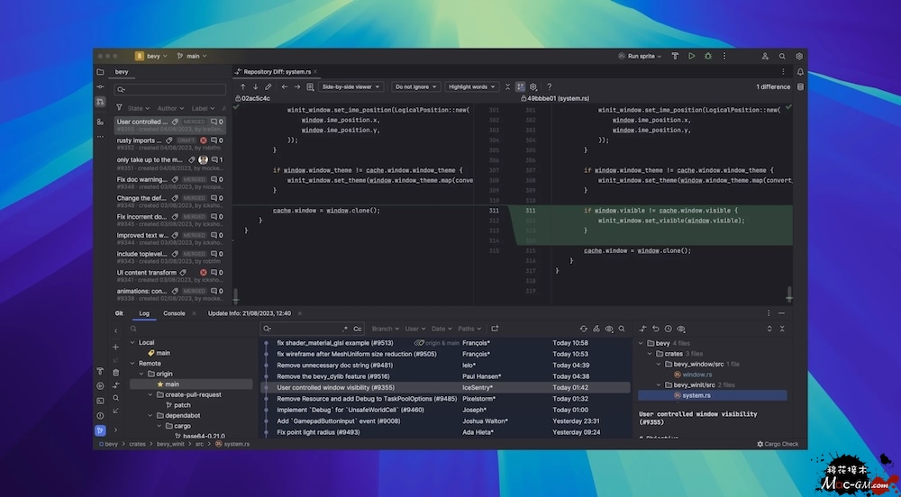Open the Git tool window icon in left strip
The width and height of the screenshot is (901, 497).
point(100,430)
